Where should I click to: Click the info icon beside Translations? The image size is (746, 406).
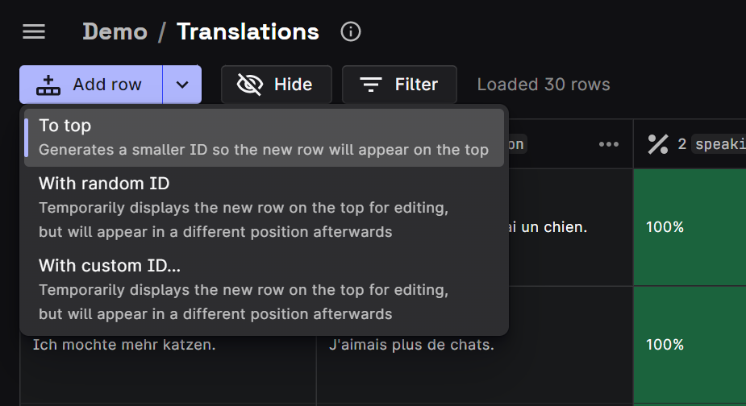click(x=351, y=32)
